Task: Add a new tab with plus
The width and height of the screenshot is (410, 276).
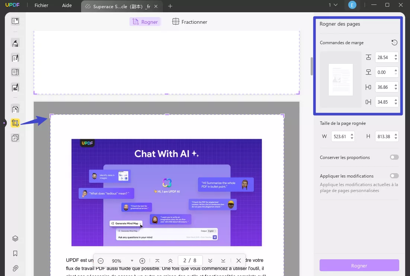Action: [x=170, y=6]
